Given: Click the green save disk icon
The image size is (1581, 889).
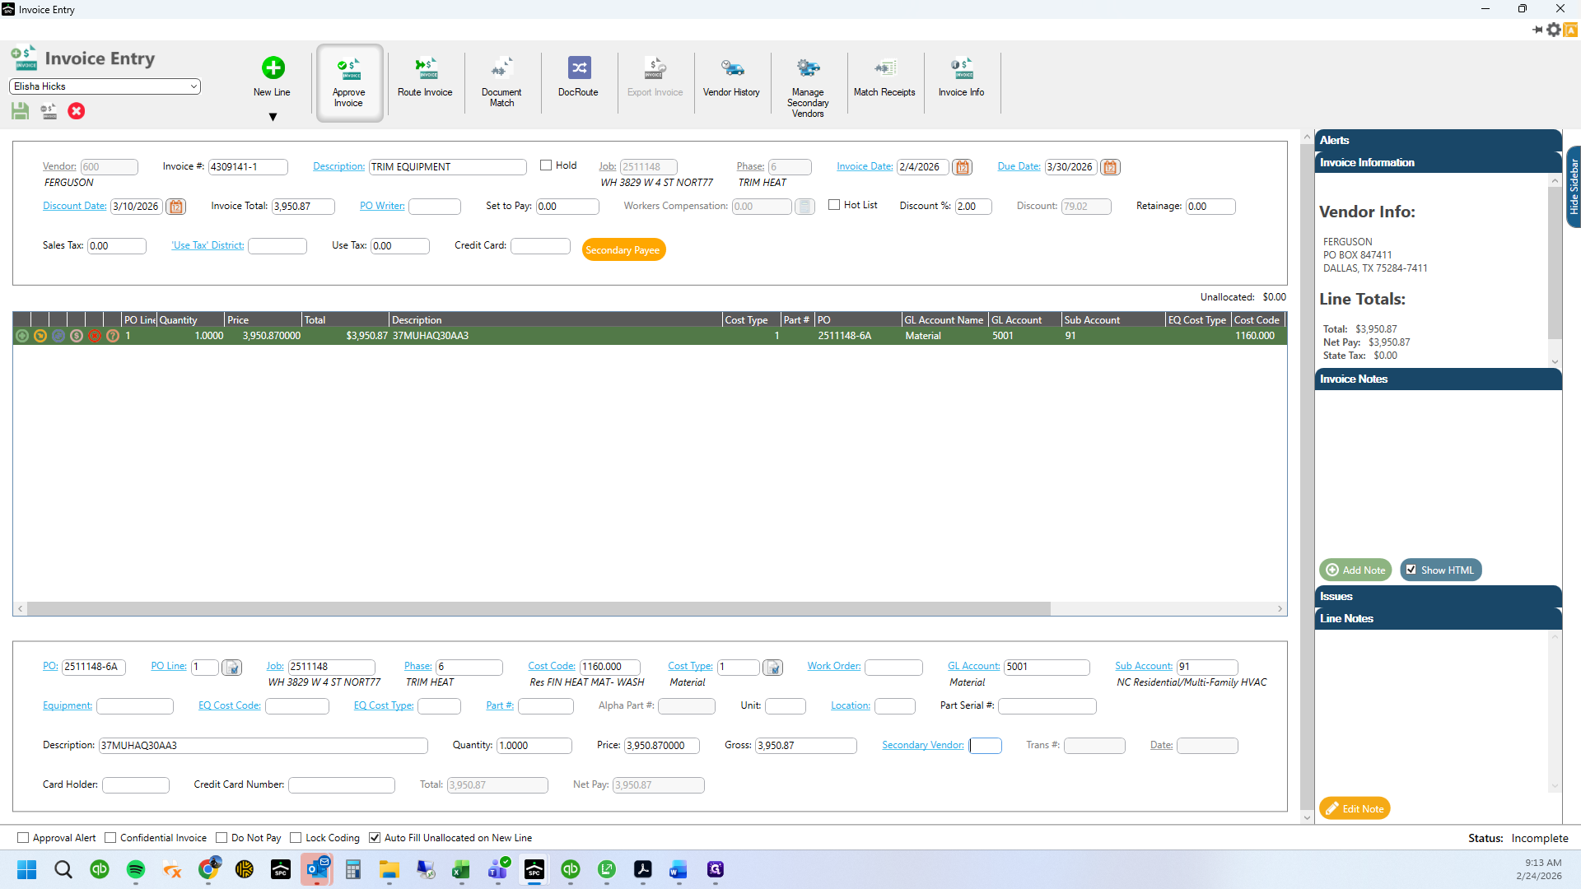Looking at the screenshot, I should [x=21, y=111].
